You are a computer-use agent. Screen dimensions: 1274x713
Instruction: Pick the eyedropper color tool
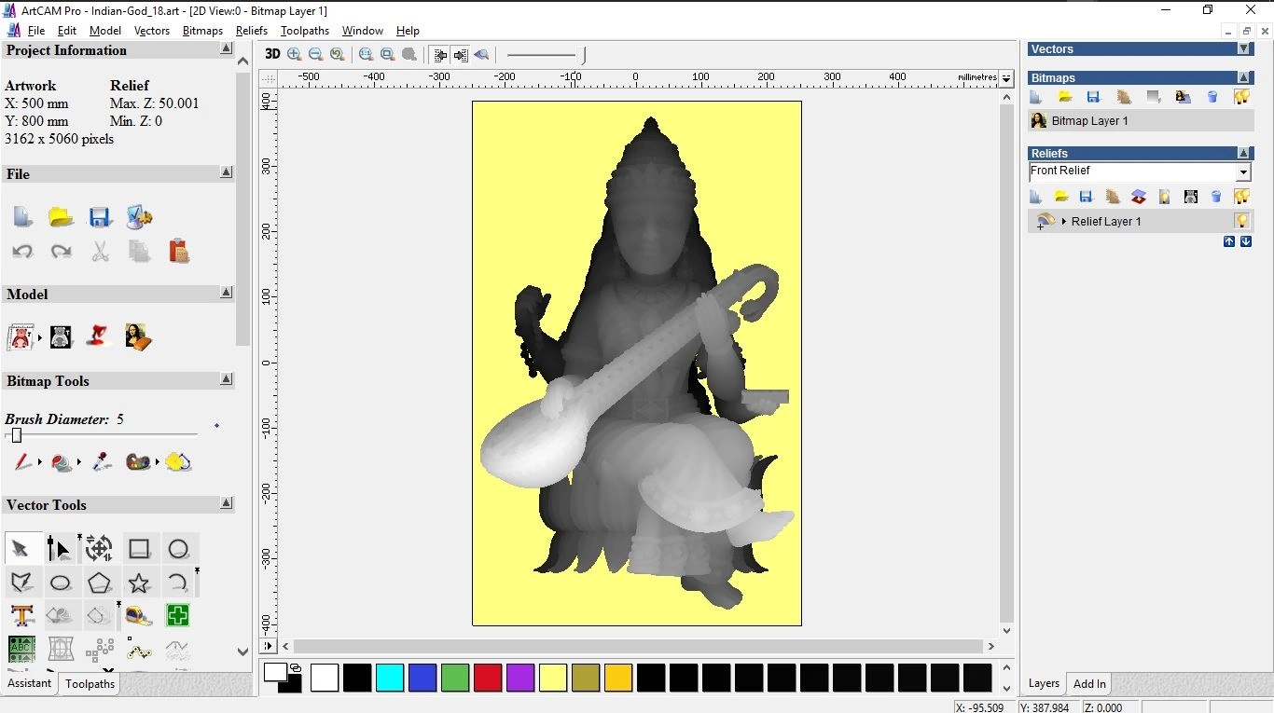pos(102,461)
